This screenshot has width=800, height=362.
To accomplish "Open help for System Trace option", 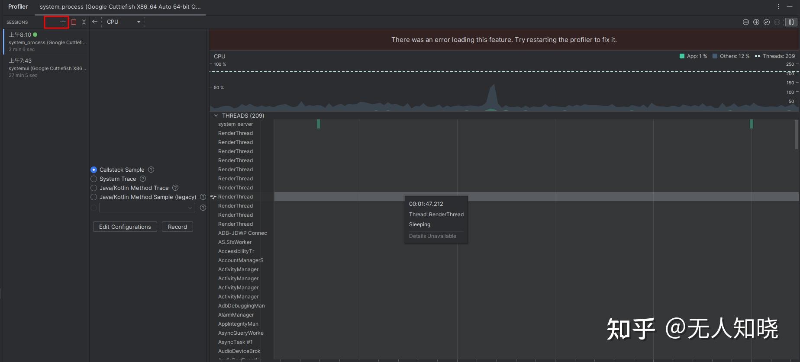I will pyautogui.click(x=143, y=179).
